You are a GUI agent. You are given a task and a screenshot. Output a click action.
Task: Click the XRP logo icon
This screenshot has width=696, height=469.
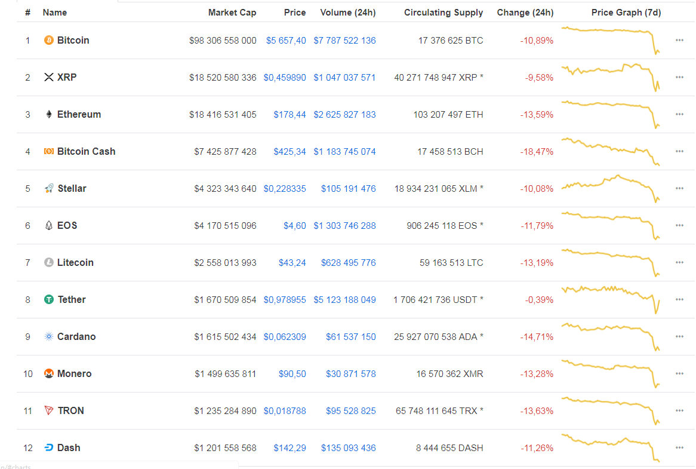[x=49, y=77]
